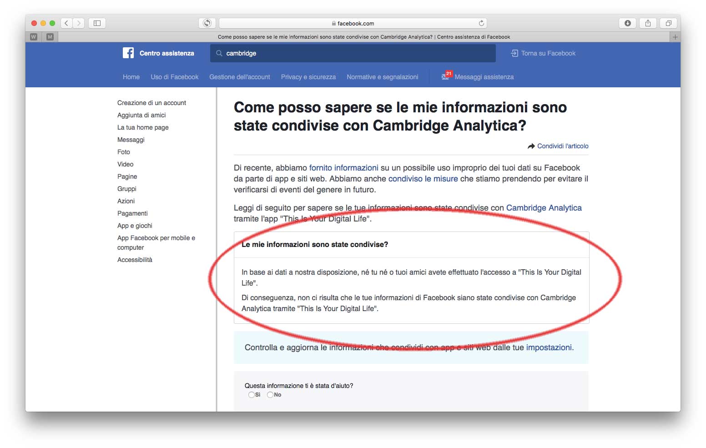
Task: Open Accessibilità in the sidebar
Action: (135, 260)
